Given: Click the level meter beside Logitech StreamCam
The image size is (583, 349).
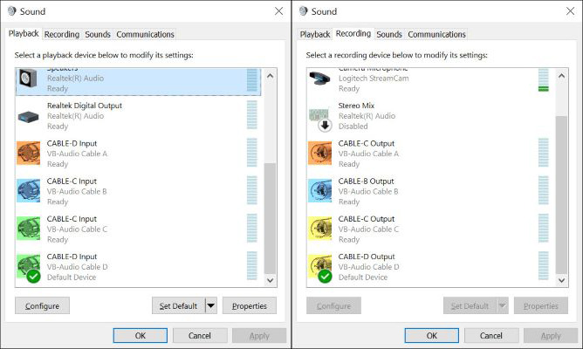Looking at the screenshot, I should [x=543, y=80].
